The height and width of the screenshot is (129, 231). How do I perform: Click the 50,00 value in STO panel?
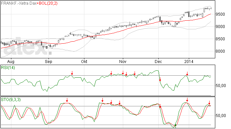coord(221,116)
